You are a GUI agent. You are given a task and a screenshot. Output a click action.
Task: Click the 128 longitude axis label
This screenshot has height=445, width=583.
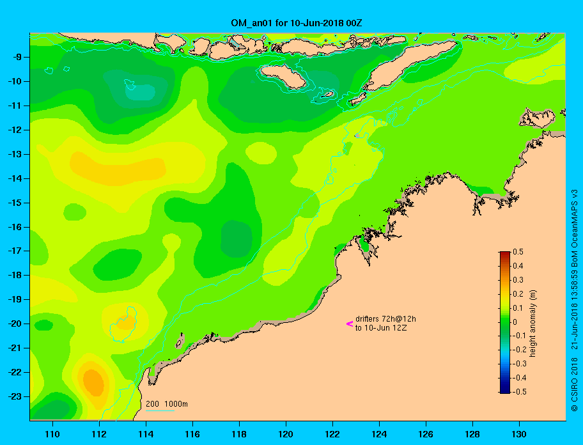click(472, 434)
